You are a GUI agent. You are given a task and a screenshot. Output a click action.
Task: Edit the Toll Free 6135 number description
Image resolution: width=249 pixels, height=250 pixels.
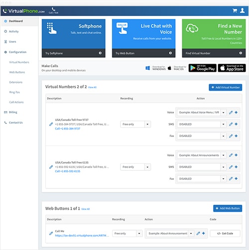coord(51,167)
